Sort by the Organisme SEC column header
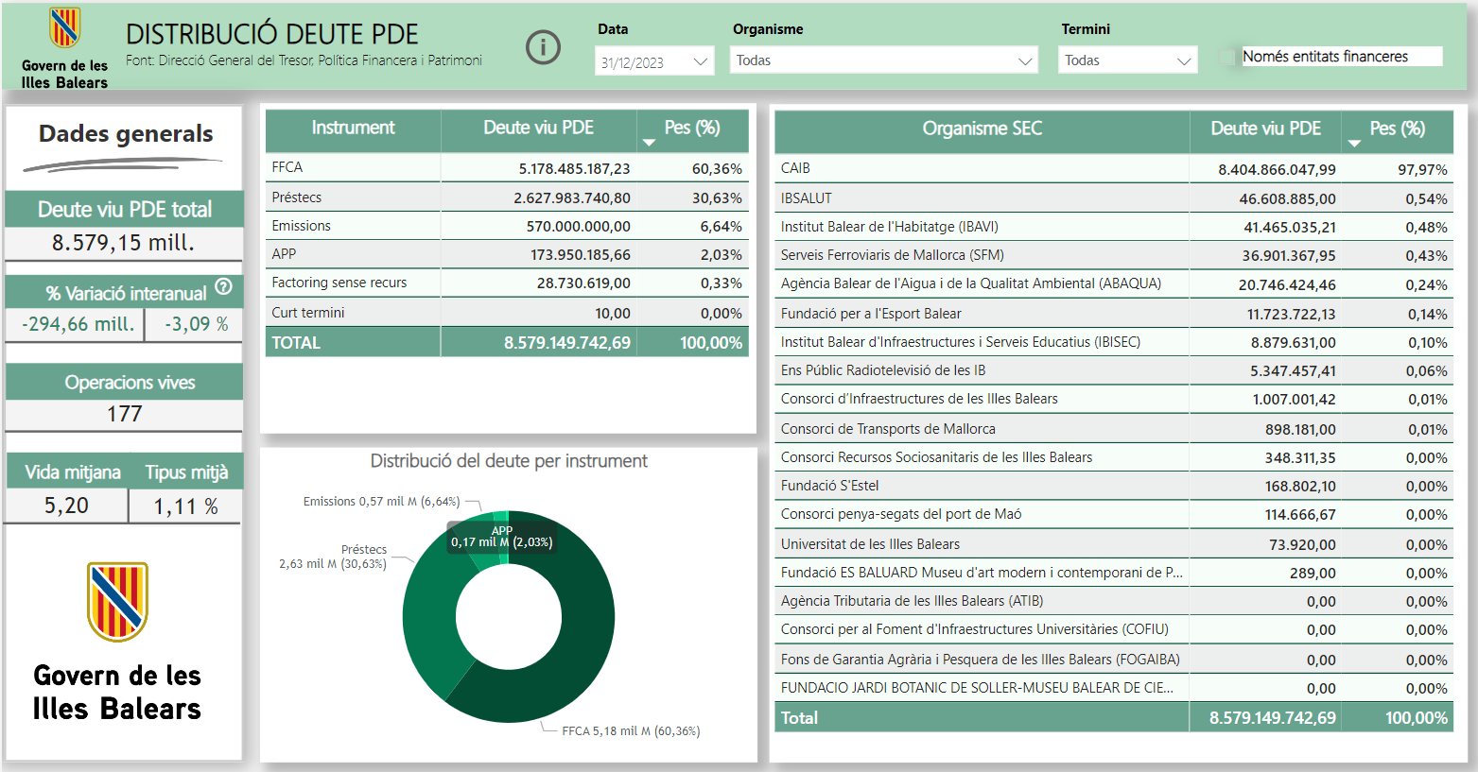The image size is (1478, 772). (x=982, y=129)
